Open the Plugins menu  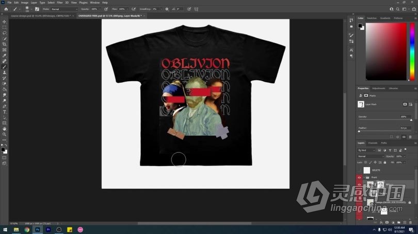[x=84, y=3]
